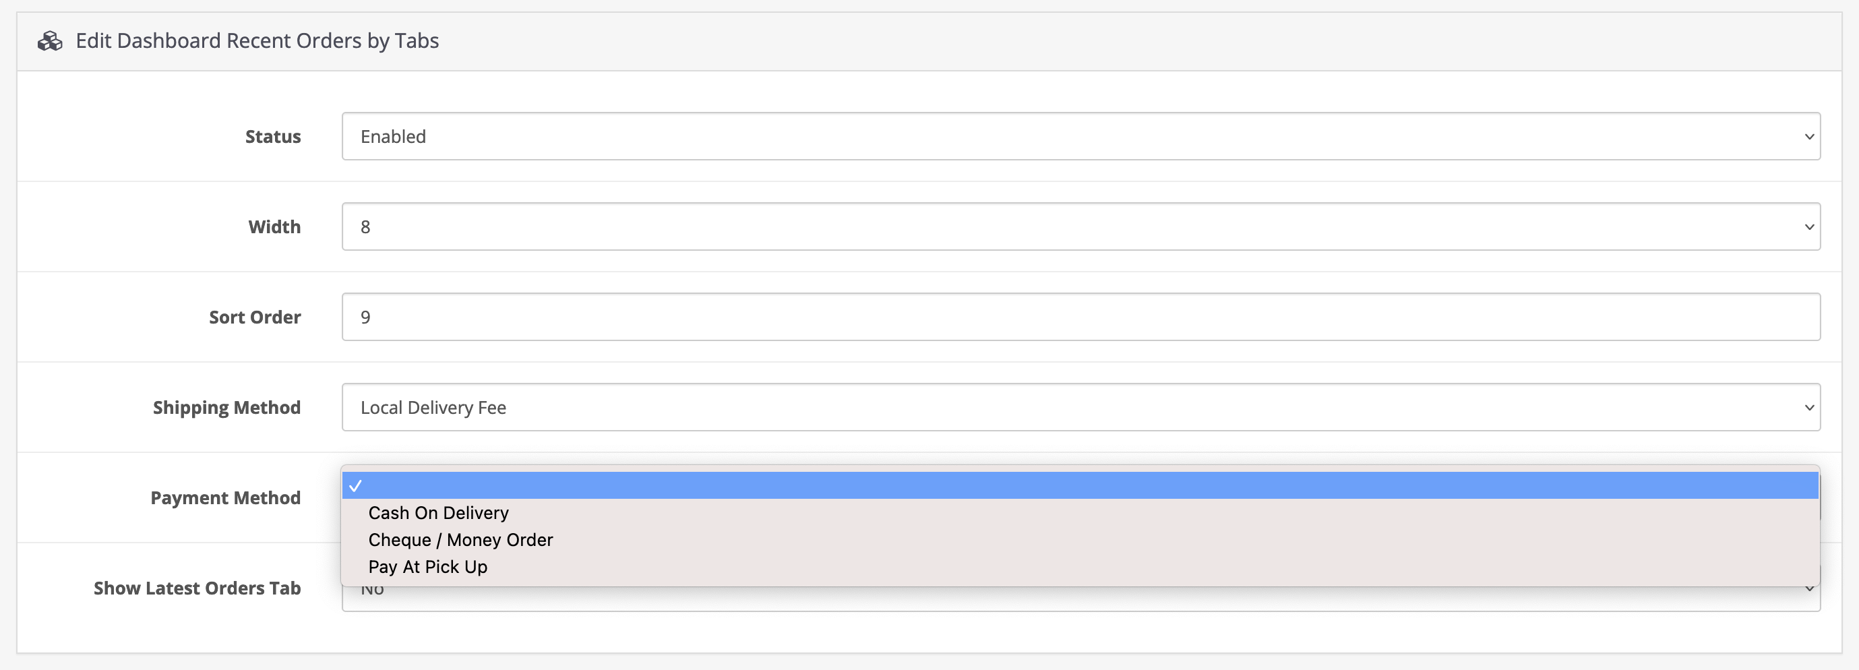Select the checkmarked blank payment option
This screenshot has width=1859, height=670.
[1080, 485]
